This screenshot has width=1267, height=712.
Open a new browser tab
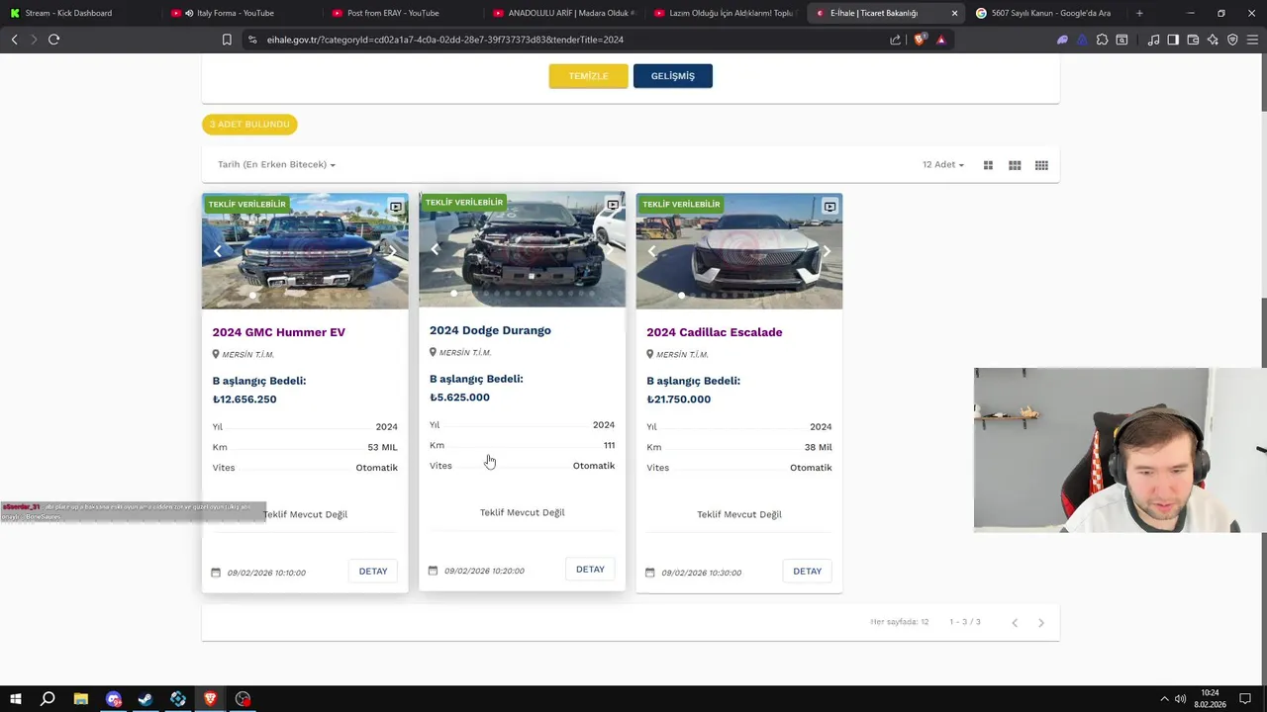click(1139, 13)
